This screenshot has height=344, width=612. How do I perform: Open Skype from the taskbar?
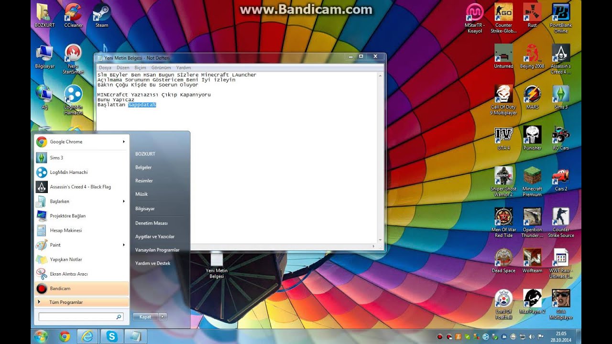[112, 336]
